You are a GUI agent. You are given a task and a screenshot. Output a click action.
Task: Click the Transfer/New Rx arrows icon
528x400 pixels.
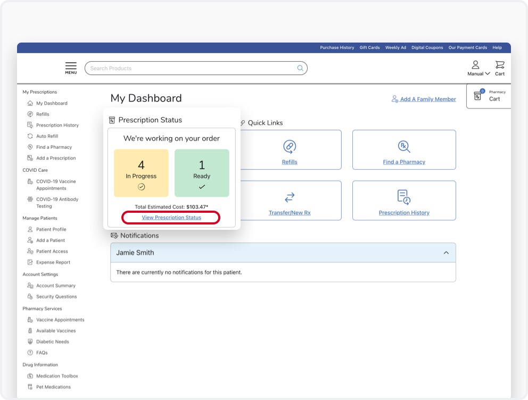[x=290, y=197]
